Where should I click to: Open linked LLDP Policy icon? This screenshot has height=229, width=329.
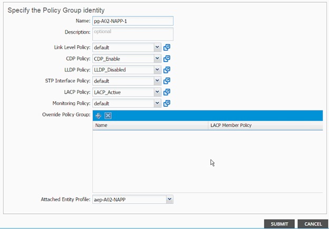click(x=167, y=70)
